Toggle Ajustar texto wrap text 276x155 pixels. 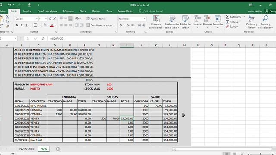click(96, 19)
